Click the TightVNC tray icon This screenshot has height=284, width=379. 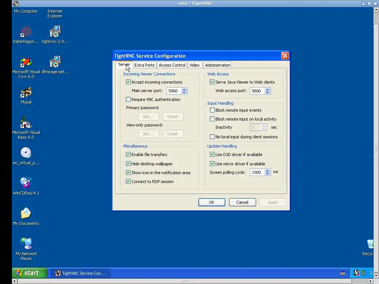(x=356, y=273)
